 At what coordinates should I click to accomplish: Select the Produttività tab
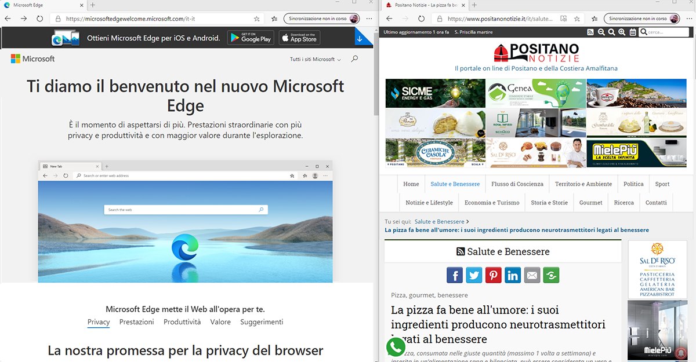pos(182,322)
